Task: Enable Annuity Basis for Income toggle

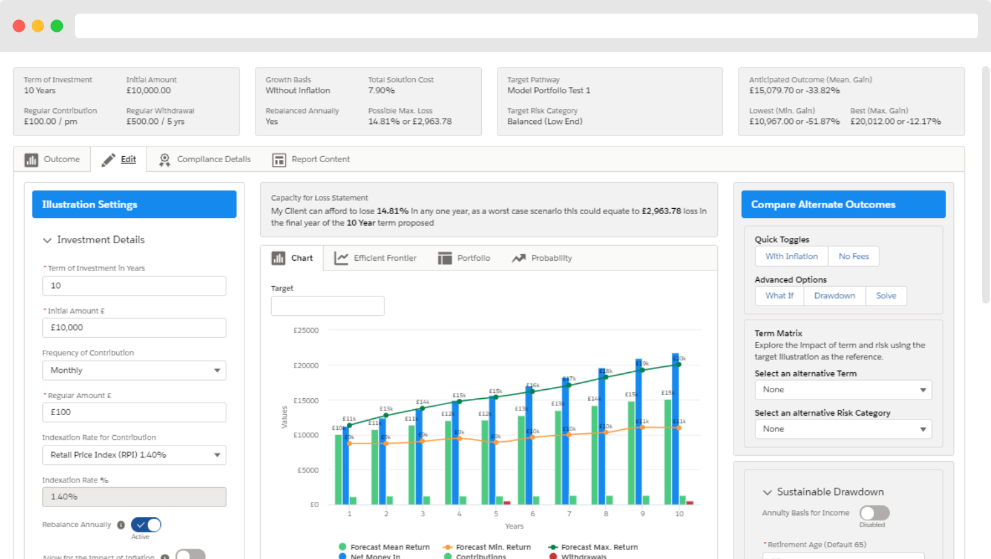Action: pos(874,513)
